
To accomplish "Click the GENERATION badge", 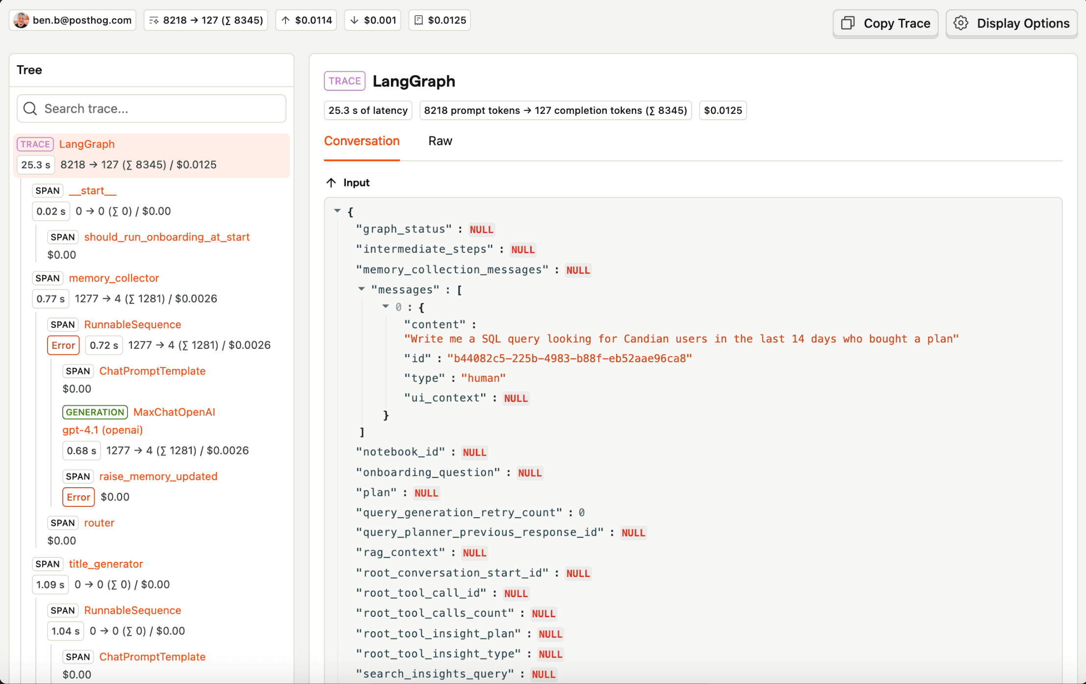I will point(95,412).
